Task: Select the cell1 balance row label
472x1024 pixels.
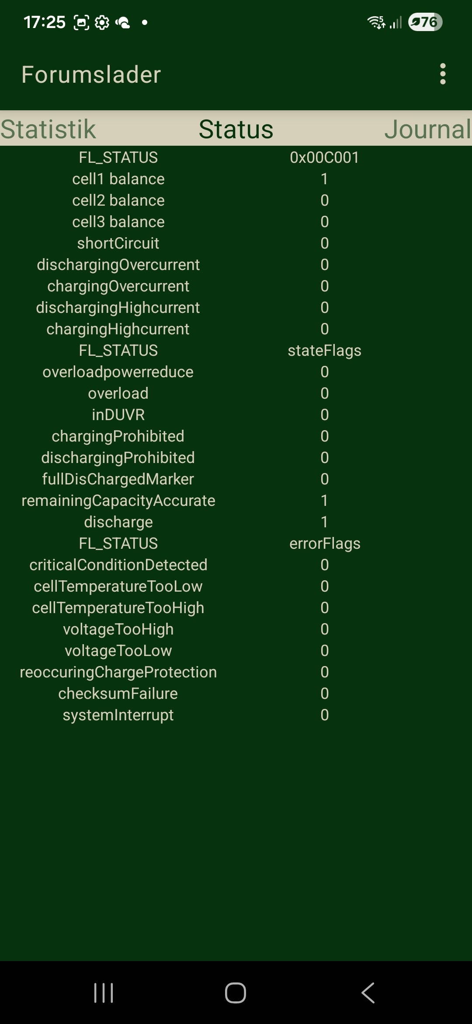Action: pyautogui.click(x=118, y=179)
